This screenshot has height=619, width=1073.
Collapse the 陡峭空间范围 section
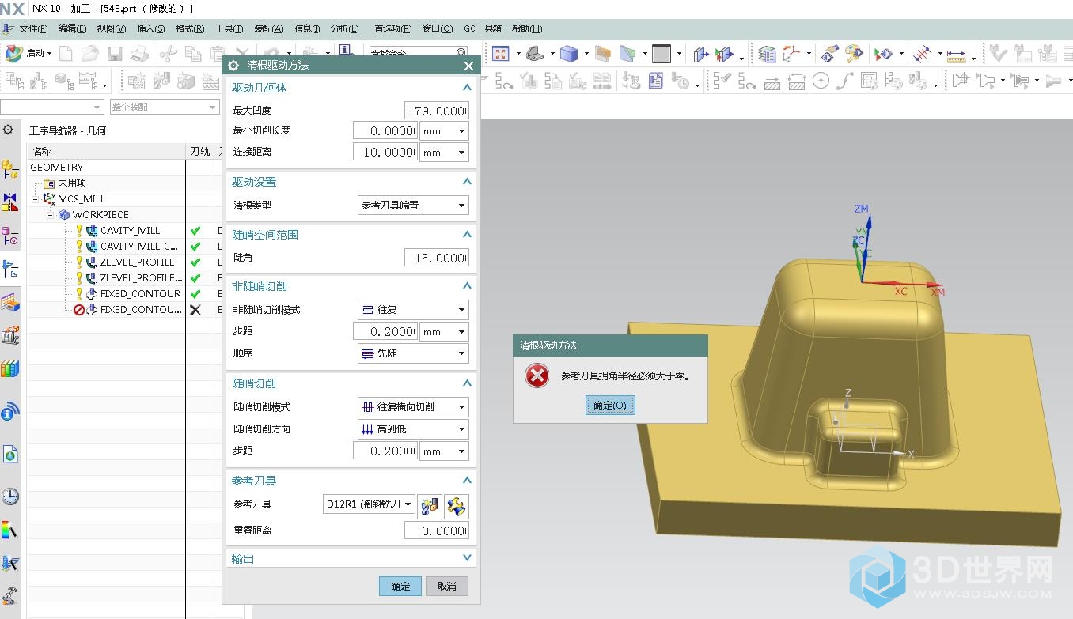467,235
